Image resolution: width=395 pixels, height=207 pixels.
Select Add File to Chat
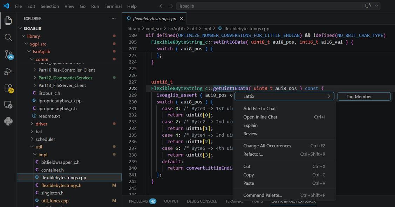tap(284, 108)
